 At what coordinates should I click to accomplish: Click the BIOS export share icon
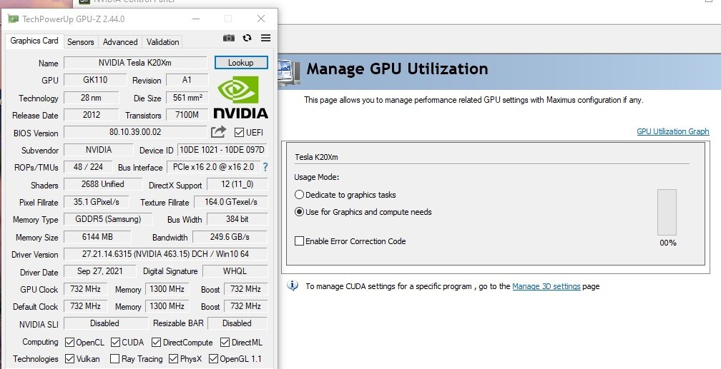(x=218, y=132)
